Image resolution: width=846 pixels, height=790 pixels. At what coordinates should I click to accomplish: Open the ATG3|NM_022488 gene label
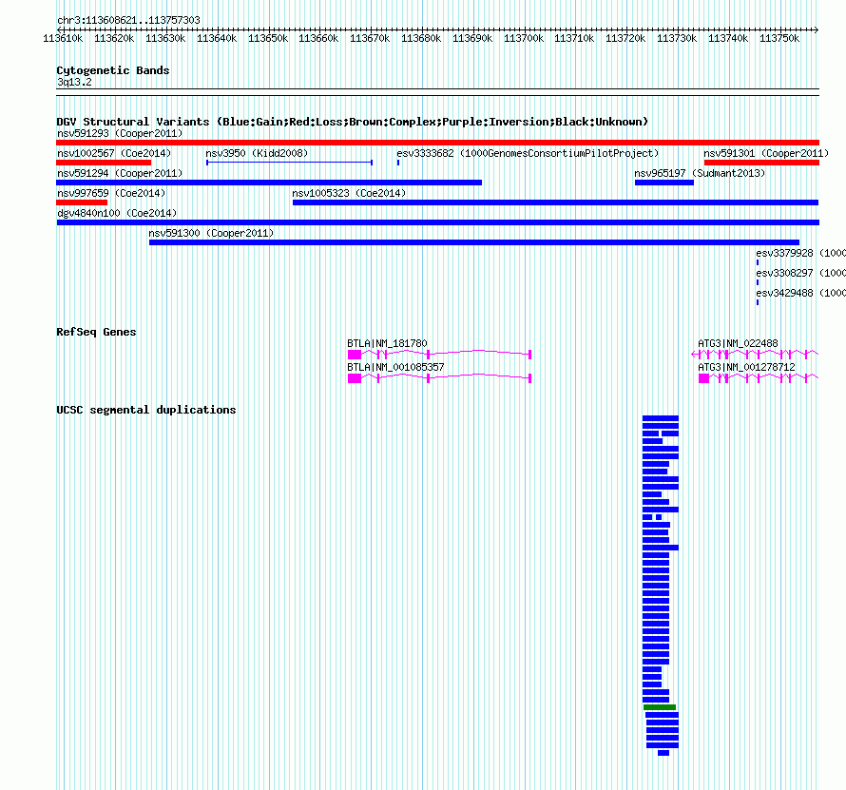(738, 343)
